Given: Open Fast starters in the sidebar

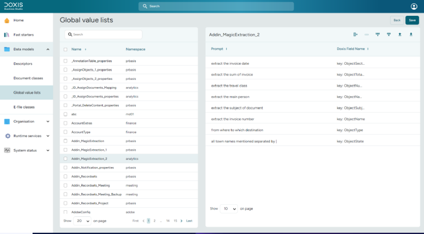Looking at the screenshot, I should (x=24, y=34).
